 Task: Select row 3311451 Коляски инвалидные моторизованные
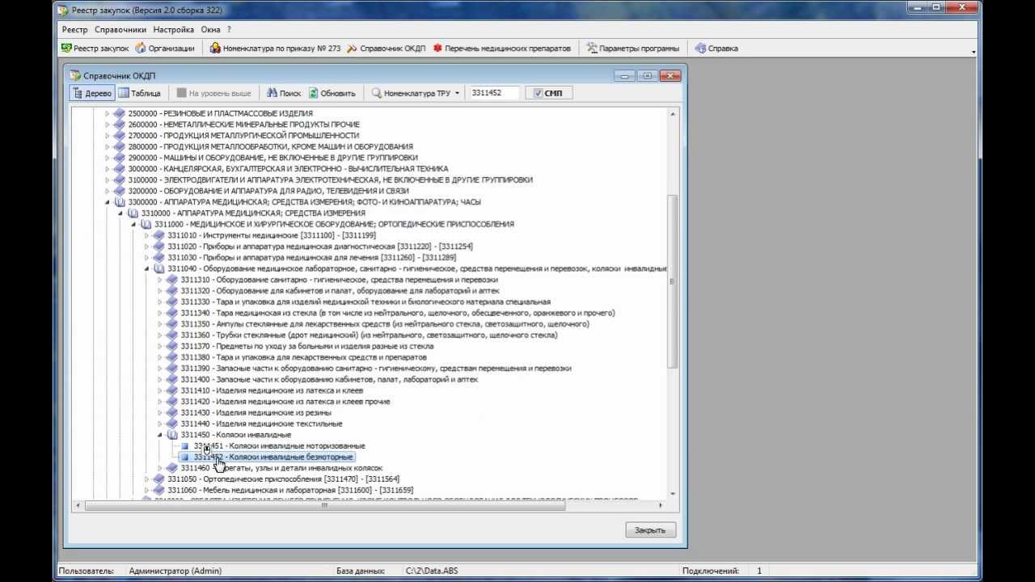click(x=279, y=446)
